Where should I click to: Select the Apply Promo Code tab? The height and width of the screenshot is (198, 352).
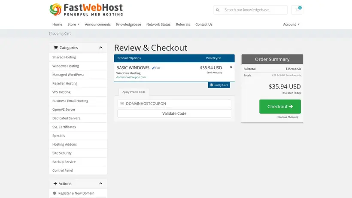tap(134, 92)
